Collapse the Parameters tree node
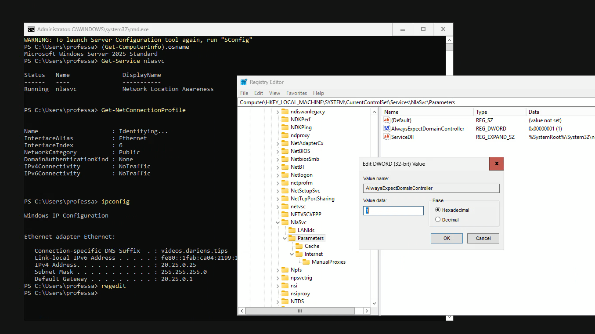The width and height of the screenshot is (595, 334). pyautogui.click(x=285, y=238)
